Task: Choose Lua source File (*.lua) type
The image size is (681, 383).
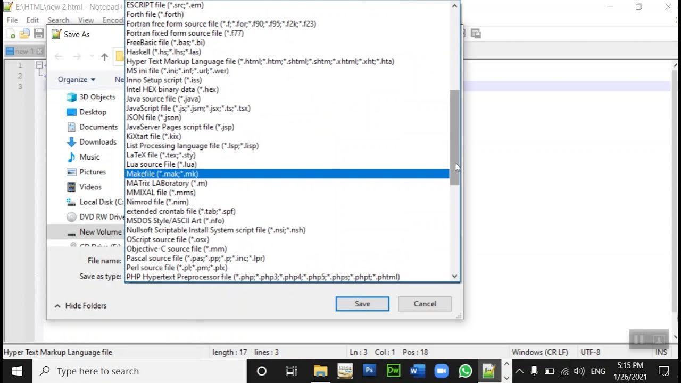Action: (287, 164)
